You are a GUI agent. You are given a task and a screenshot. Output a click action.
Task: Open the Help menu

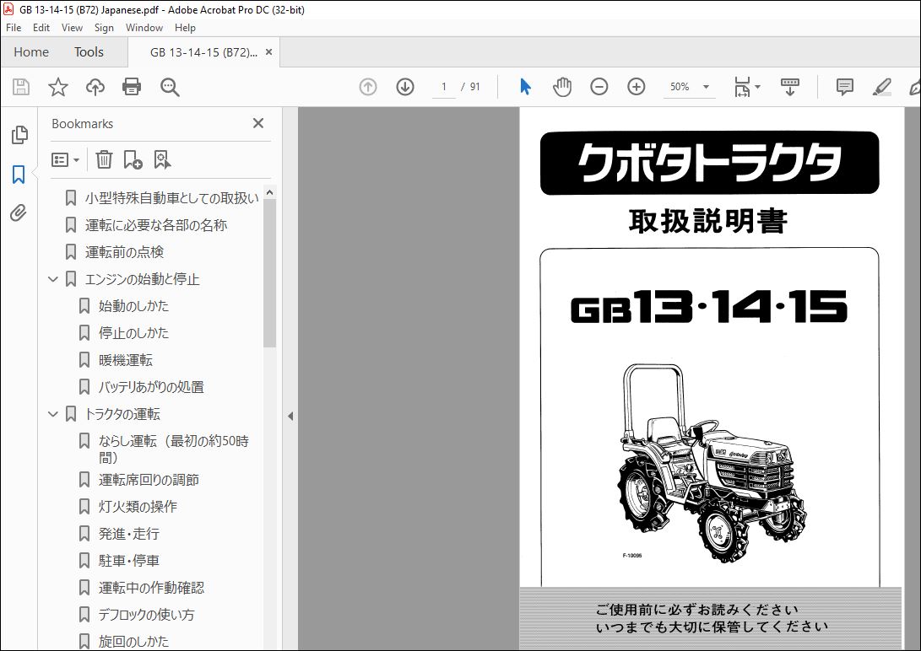[x=185, y=28]
